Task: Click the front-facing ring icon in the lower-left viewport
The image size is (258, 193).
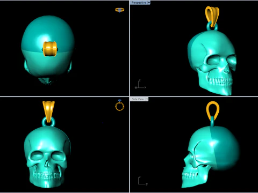Action: 120,105
